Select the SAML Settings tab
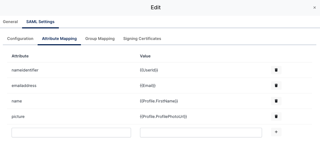 tap(40, 22)
